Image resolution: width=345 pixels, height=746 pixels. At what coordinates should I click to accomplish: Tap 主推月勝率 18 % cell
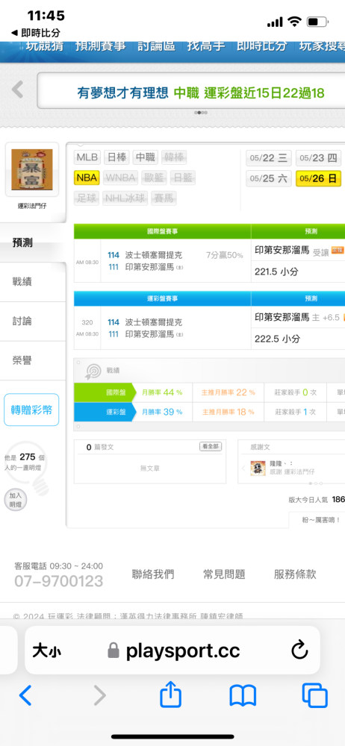point(229,412)
